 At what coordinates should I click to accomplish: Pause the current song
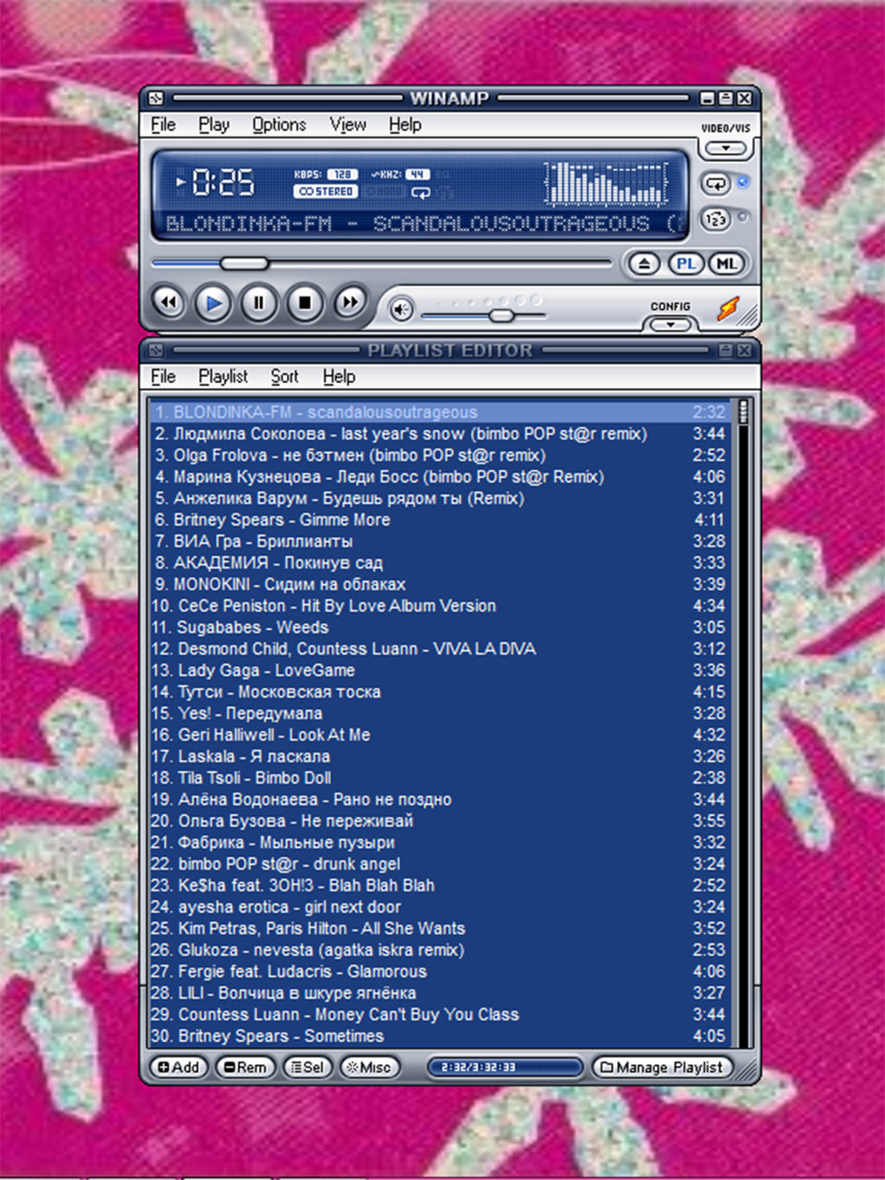(258, 303)
